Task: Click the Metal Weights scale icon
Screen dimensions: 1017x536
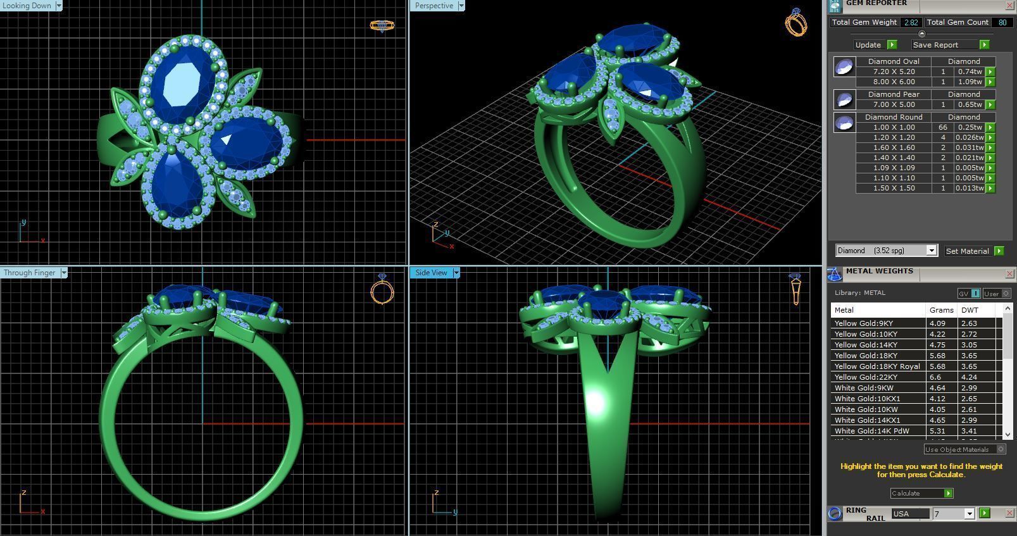Action: [x=835, y=274]
